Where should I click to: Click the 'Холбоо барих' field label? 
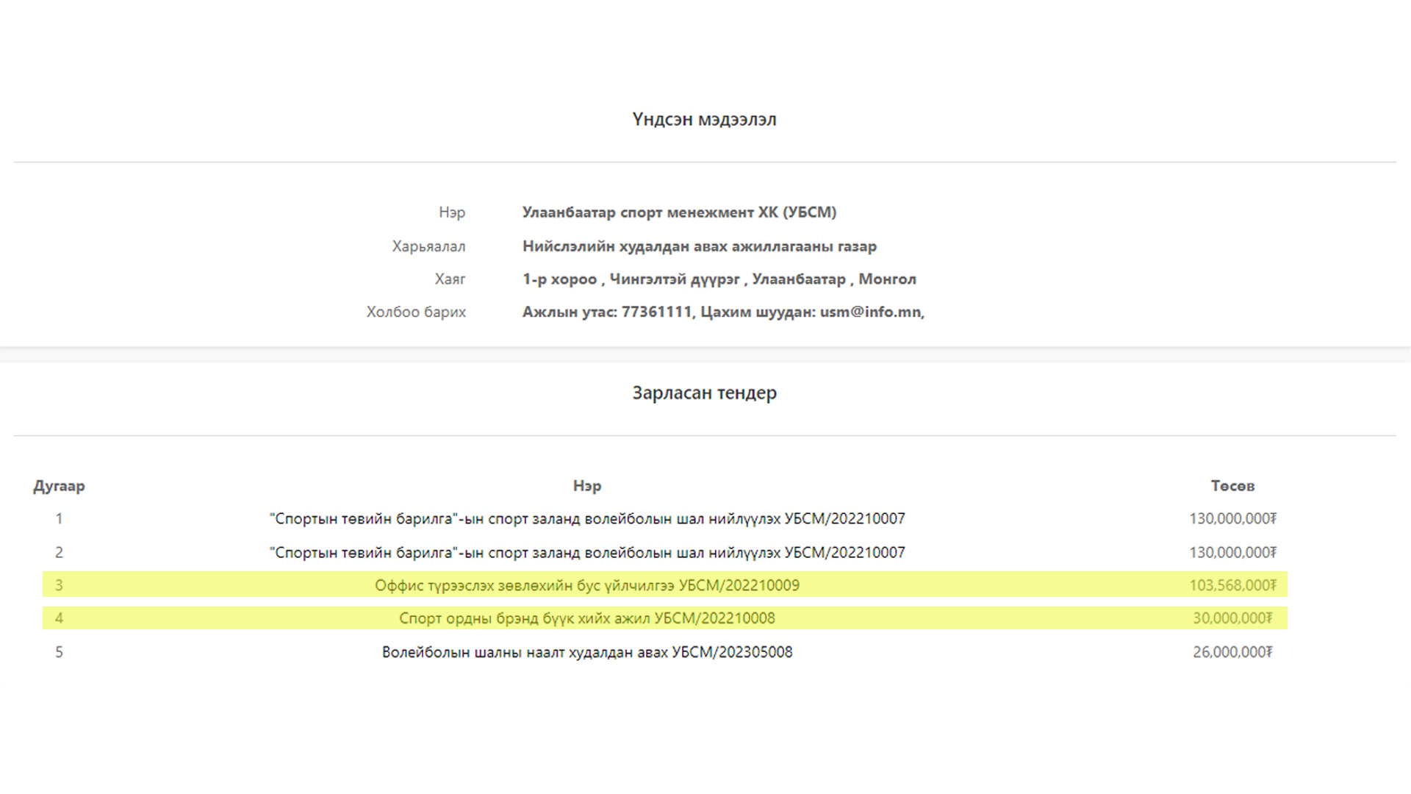(416, 312)
